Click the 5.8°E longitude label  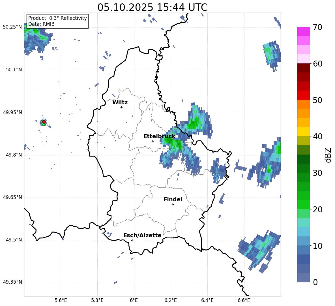97,300
